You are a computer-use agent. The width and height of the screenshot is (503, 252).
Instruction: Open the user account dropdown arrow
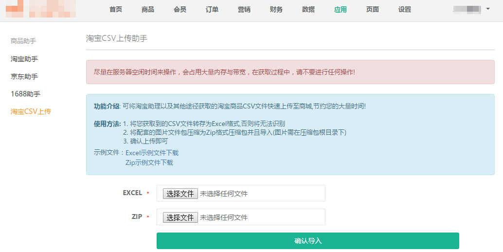488,9
